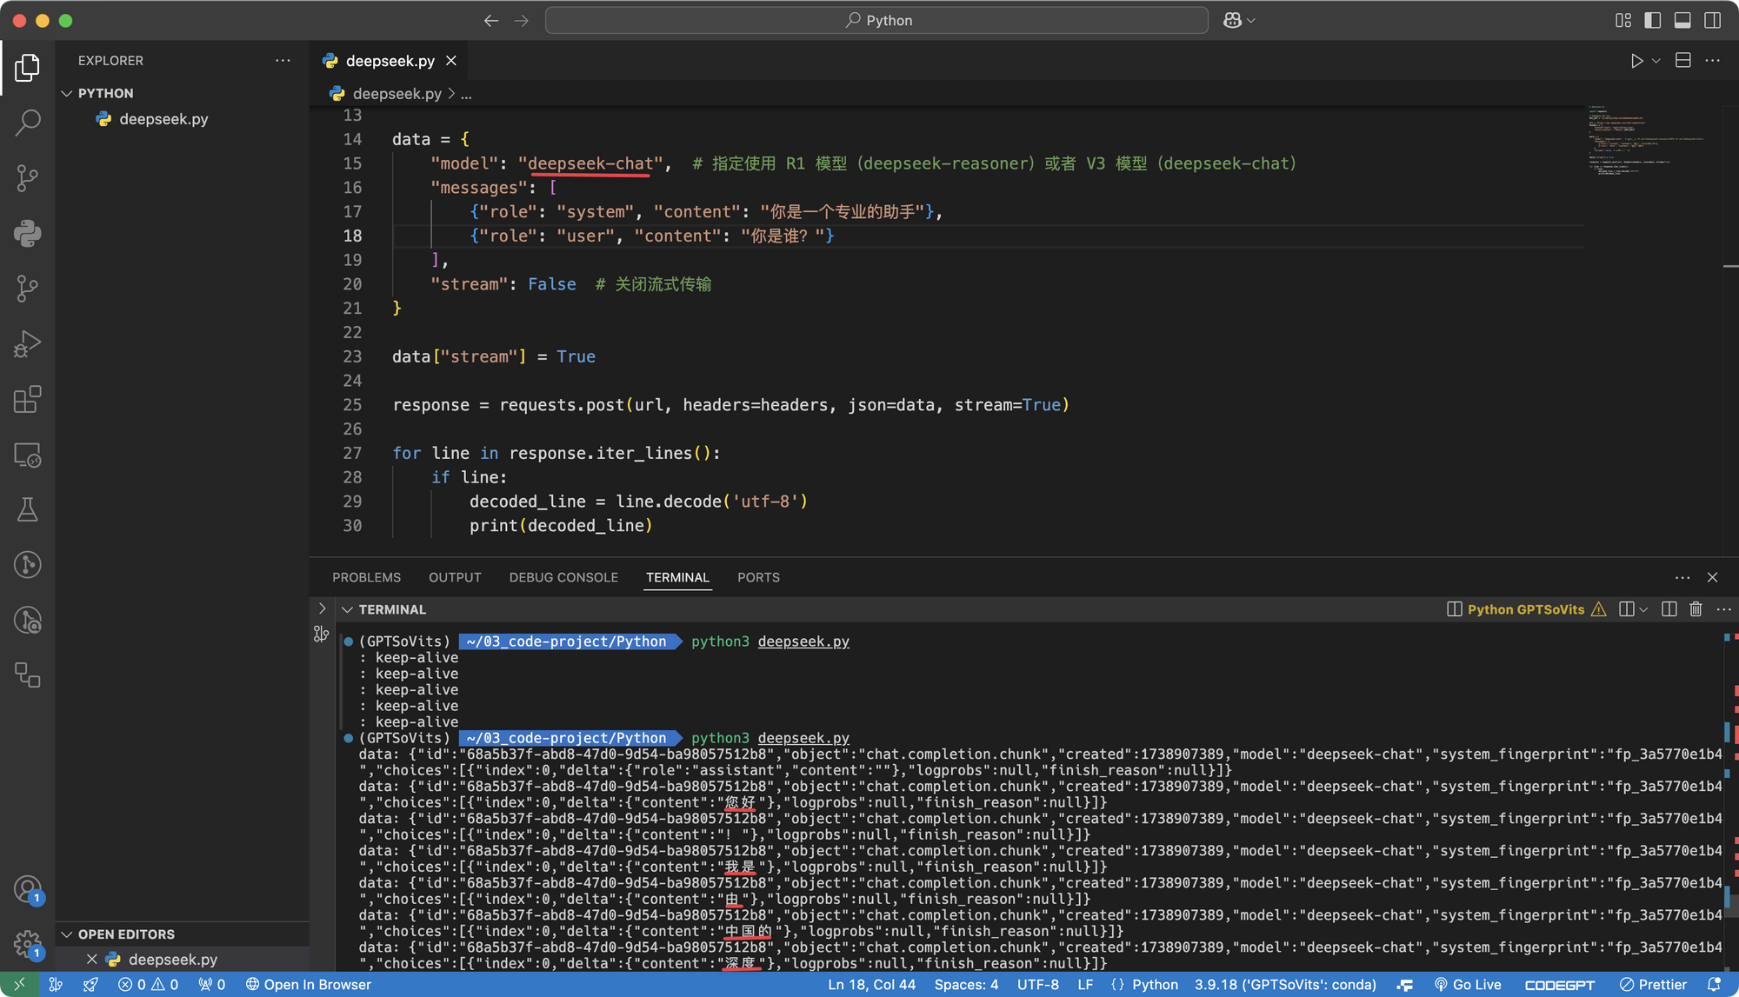Click the split terminal icon

1627,609
